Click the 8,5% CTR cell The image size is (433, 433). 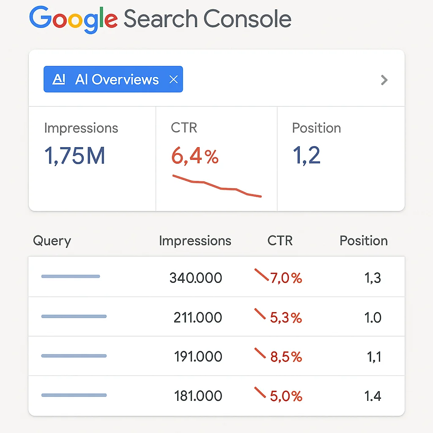click(x=286, y=357)
